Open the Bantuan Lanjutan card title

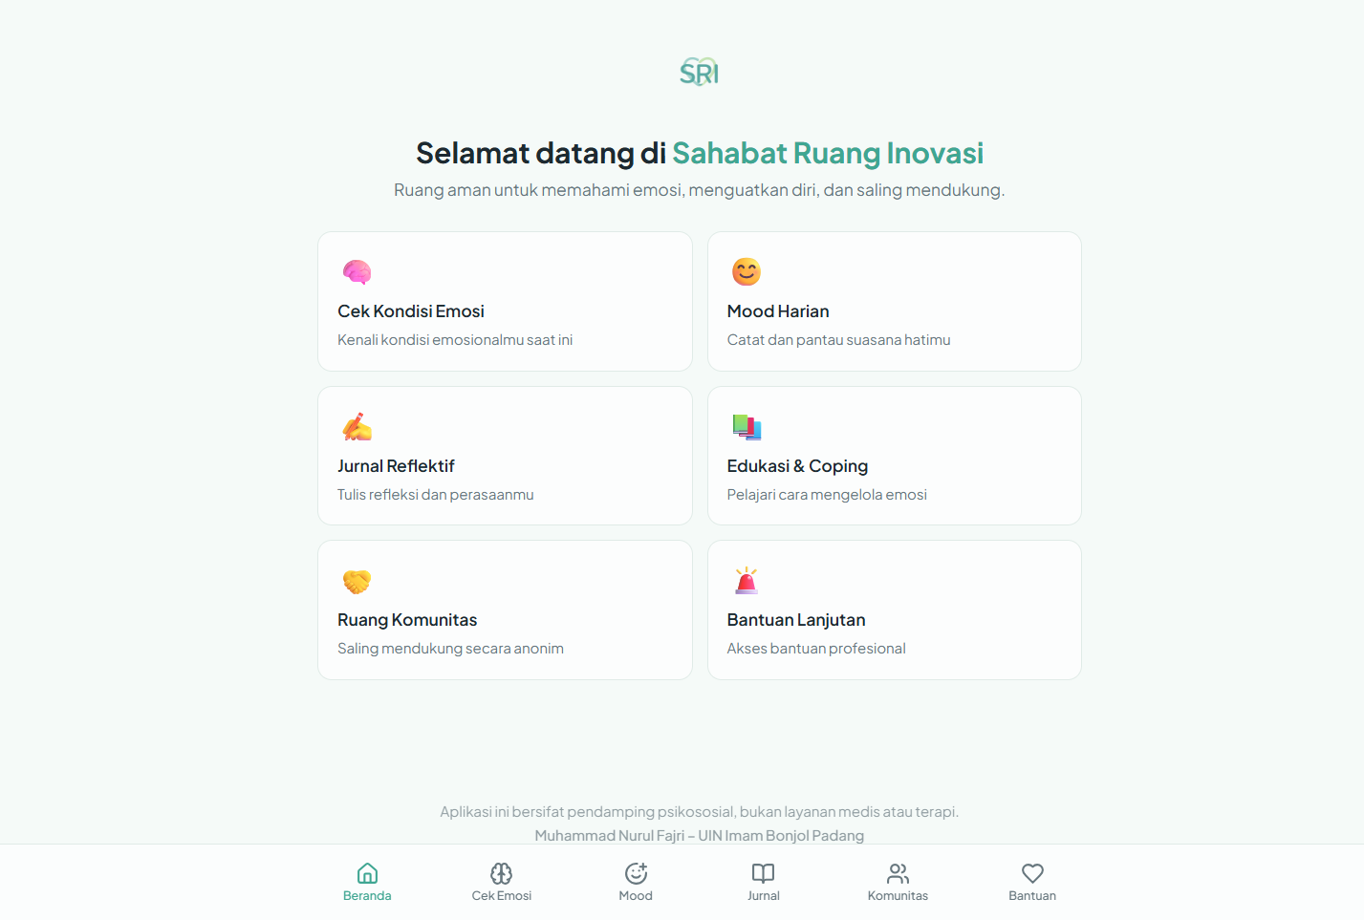point(796,620)
